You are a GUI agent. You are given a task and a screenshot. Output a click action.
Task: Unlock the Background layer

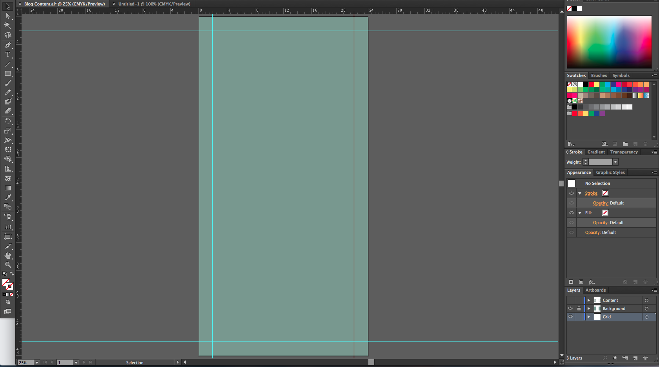579,309
